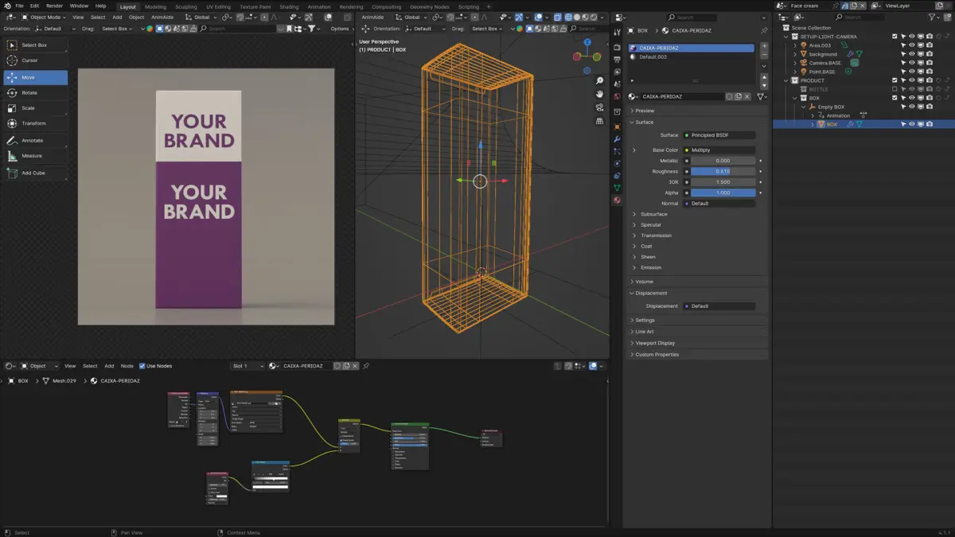
Task: Choose the Scale tool
Action: [29, 108]
